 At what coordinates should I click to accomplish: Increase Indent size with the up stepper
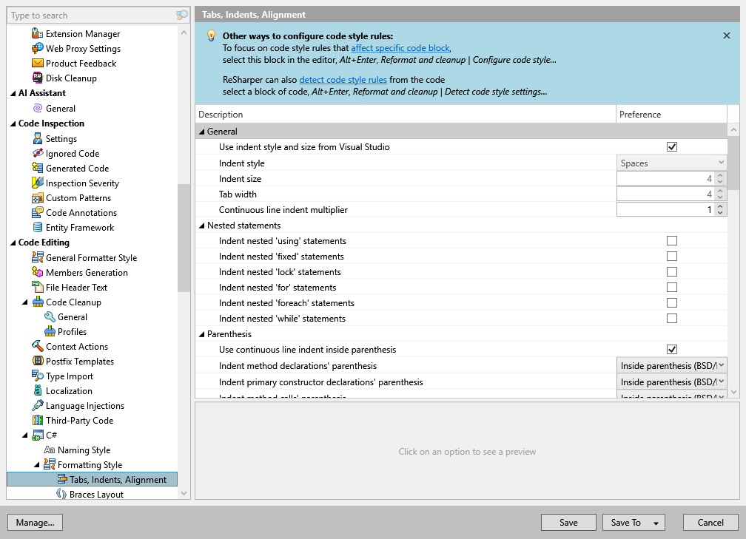point(719,174)
